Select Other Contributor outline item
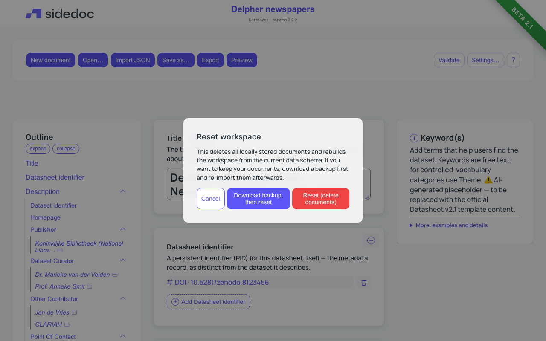This screenshot has width=546, height=341. (54, 299)
